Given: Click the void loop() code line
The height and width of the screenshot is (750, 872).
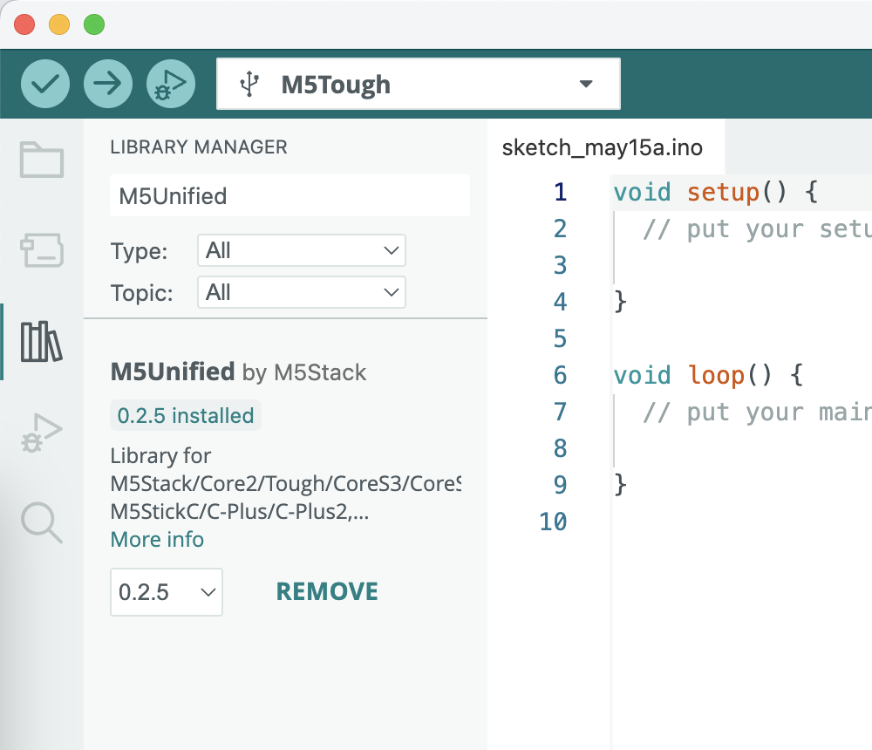Looking at the screenshot, I should [x=708, y=375].
